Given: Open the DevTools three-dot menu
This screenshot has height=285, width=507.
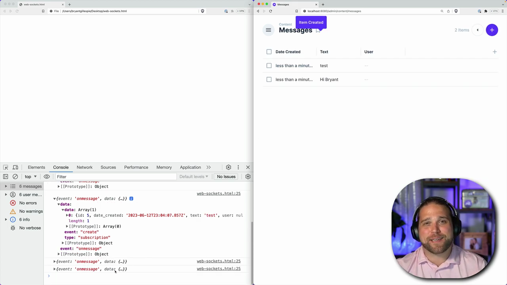Looking at the screenshot, I should tap(238, 167).
